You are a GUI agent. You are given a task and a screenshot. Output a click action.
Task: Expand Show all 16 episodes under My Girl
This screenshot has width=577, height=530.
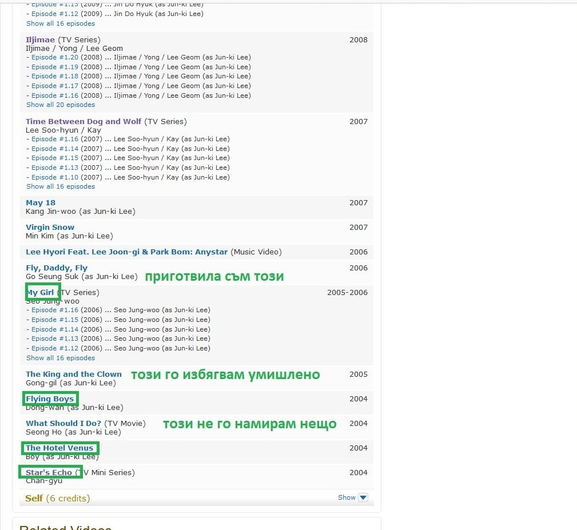point(61,358)
